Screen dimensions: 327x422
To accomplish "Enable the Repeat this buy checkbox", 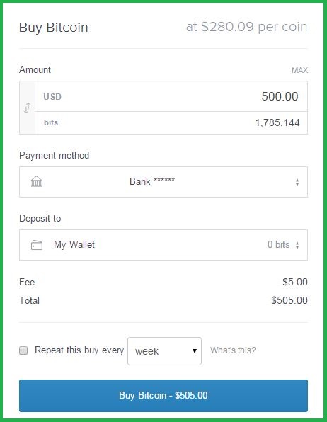I will [23, 350].
